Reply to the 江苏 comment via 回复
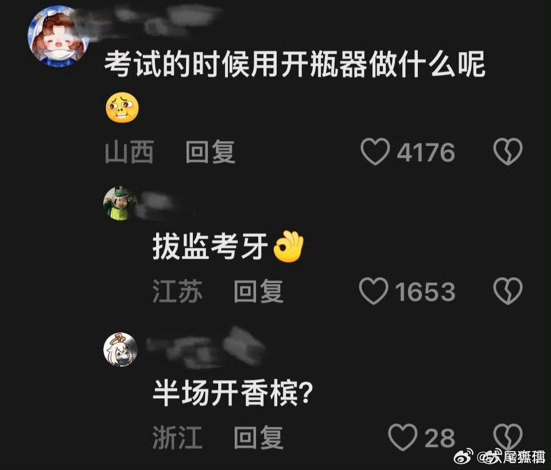 (x=259, y=291)
